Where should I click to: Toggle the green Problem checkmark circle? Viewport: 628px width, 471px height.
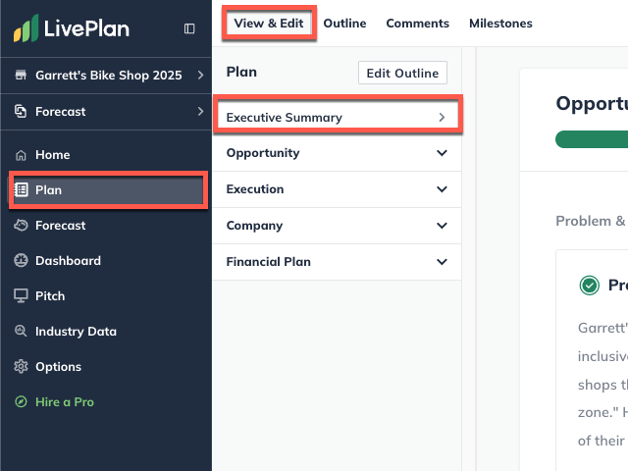589,286
